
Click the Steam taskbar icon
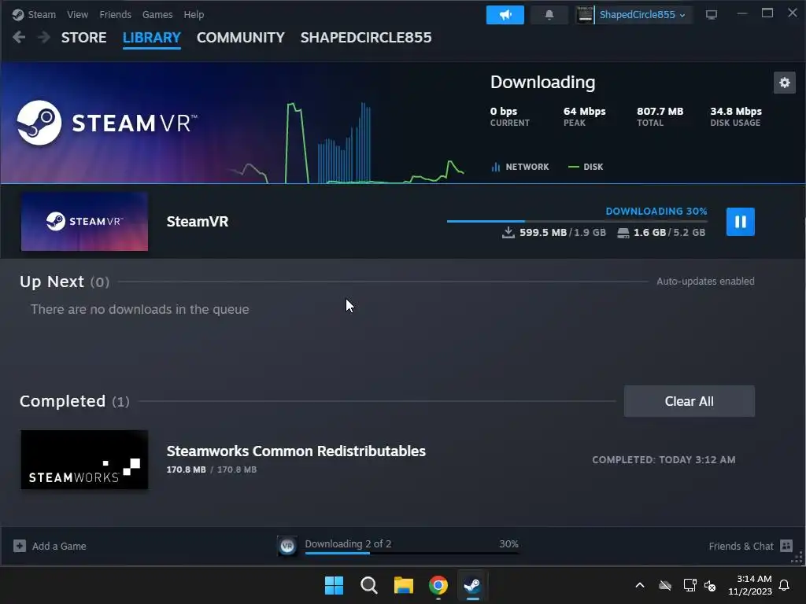[473, 585]
